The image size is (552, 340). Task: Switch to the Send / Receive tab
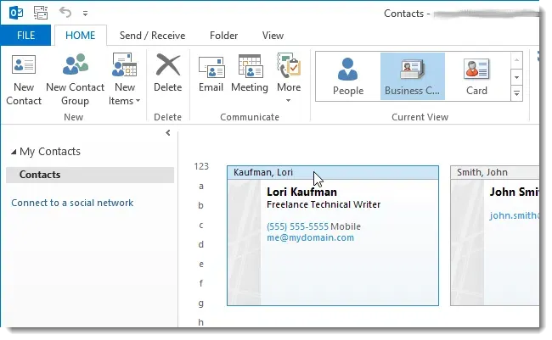[x=152, y=36]
